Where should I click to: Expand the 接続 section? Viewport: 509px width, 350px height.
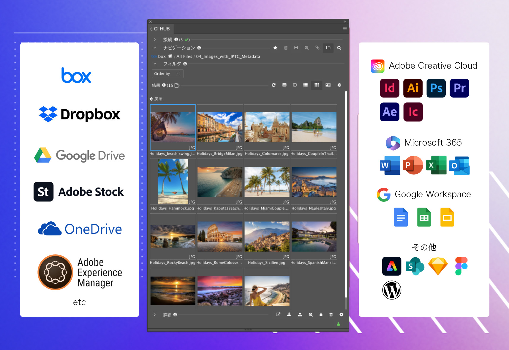pos(155,40)
